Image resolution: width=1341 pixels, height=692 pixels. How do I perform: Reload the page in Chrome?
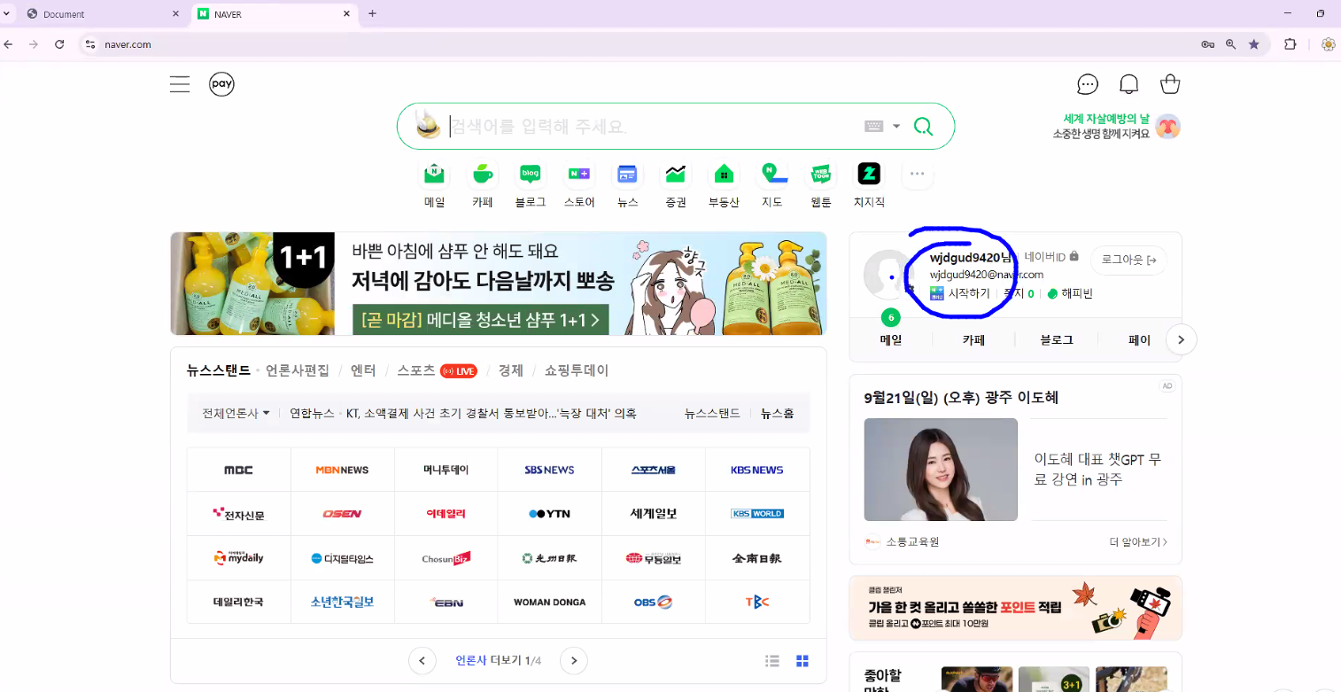coord(59,44)
